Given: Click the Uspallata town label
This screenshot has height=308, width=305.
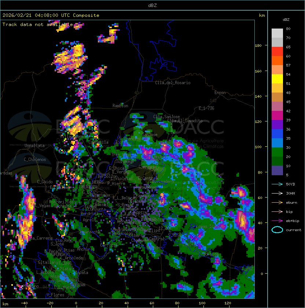Looking at the screenshot, I should [x=34, y=146].
